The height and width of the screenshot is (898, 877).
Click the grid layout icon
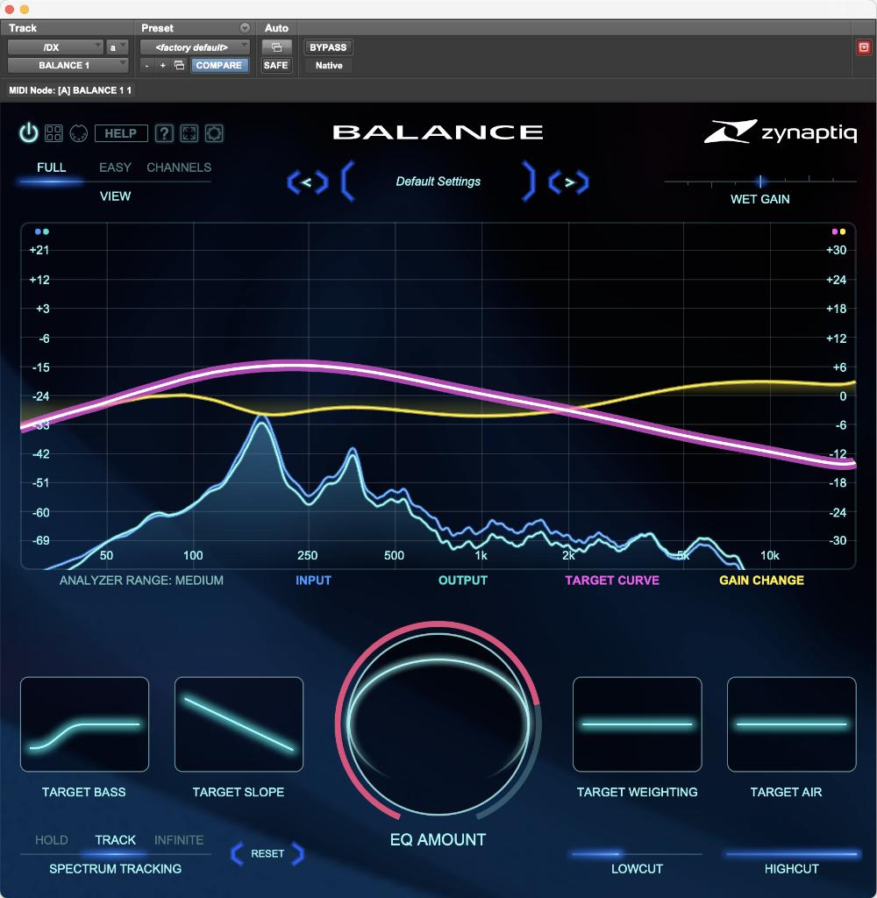point(53,133)
